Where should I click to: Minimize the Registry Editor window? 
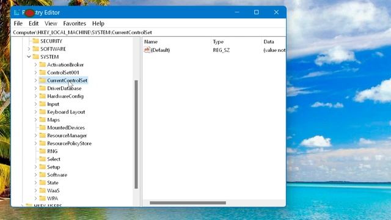point(237,12)
